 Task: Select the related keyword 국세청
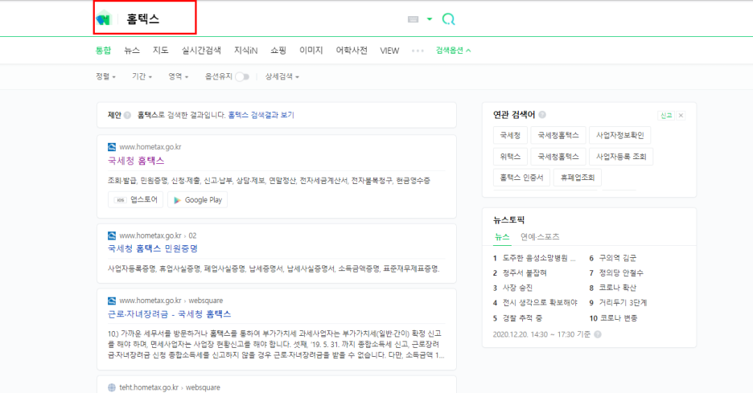coord(510,135)
